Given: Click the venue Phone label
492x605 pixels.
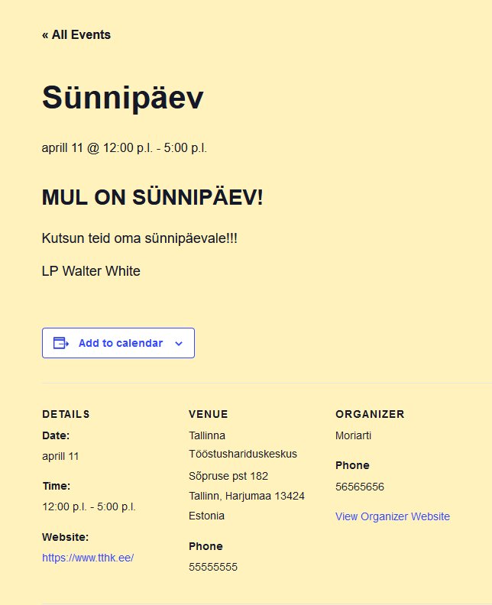Looking at the screenshot, I should point(206,546).
